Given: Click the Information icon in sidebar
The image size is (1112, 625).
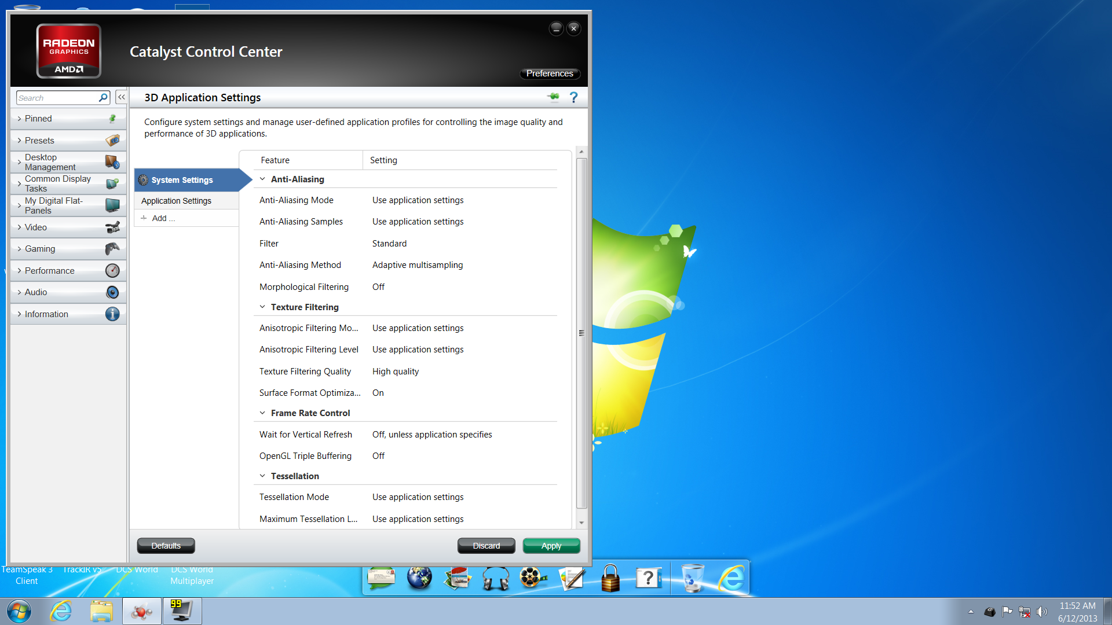Looking at the screenshot, I should [112, 314].
